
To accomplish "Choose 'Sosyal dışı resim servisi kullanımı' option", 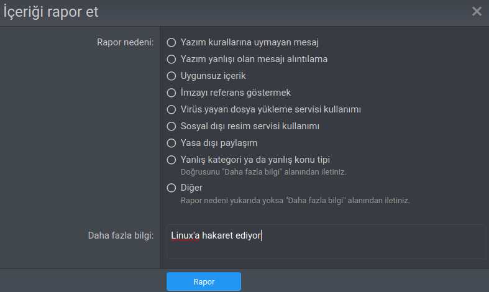I will (x=171, y=127).
